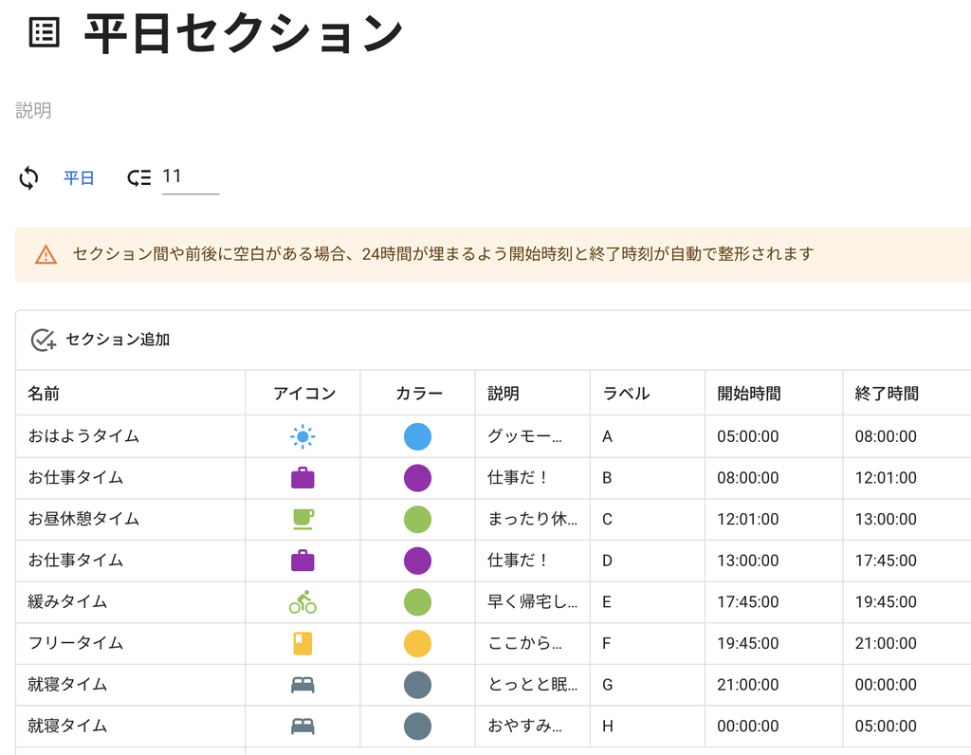Viewport: 971px width, 755px height.
Task: Click the とっとと眠… description cell
Action: (533, 685)
